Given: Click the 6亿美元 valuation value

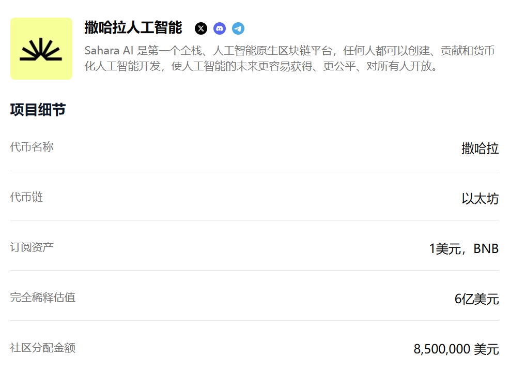Looking at the screenshot, I should point(476,299).
